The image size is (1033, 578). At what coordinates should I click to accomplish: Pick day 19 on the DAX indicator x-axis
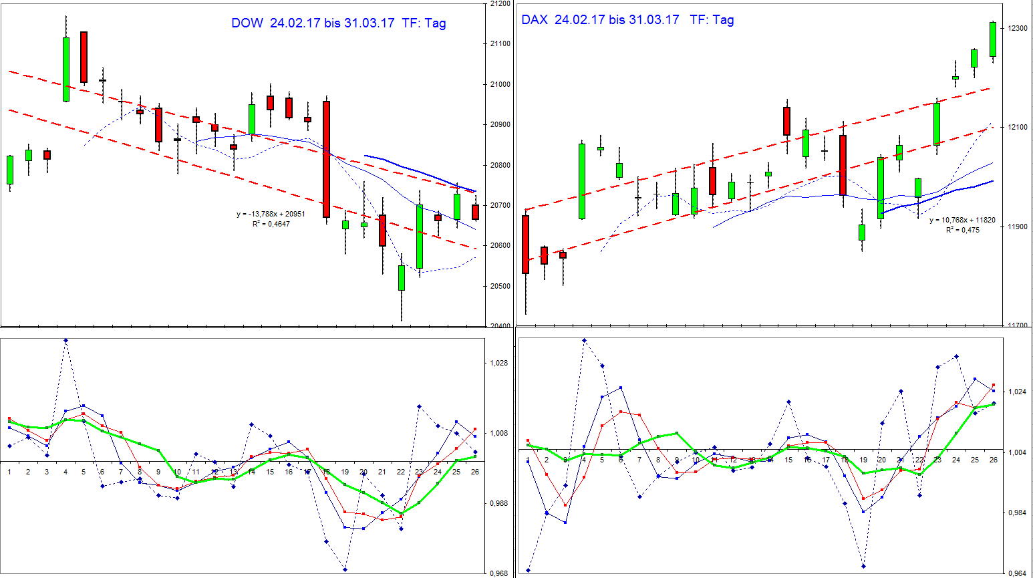863,460
